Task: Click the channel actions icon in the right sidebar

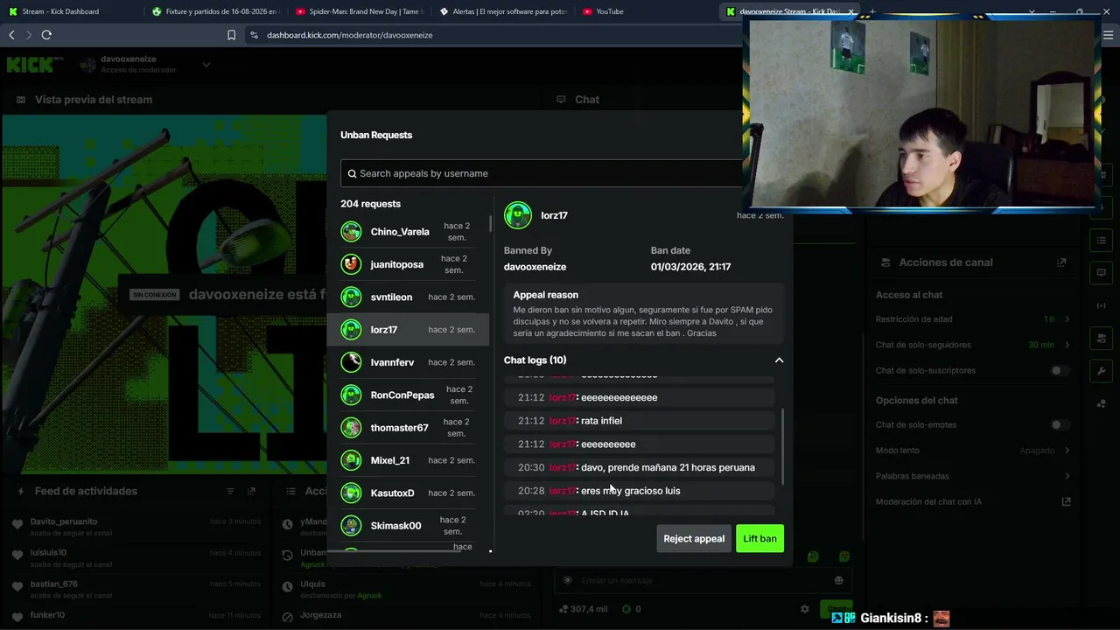Action: pyautogui.click(x=1101, y=339)
